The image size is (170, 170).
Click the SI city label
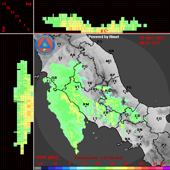[x=60, y=58]
